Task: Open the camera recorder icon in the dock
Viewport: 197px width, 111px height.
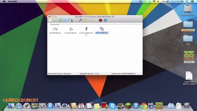Action: (66, 106)
